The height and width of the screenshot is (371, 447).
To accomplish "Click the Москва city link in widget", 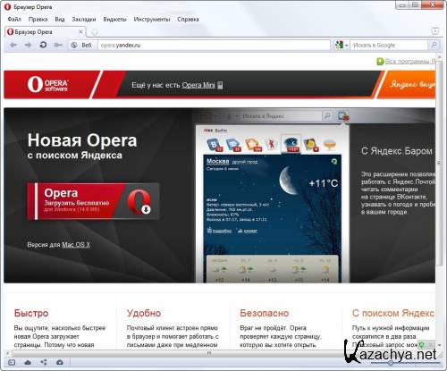I will click(x=218, y=161).
